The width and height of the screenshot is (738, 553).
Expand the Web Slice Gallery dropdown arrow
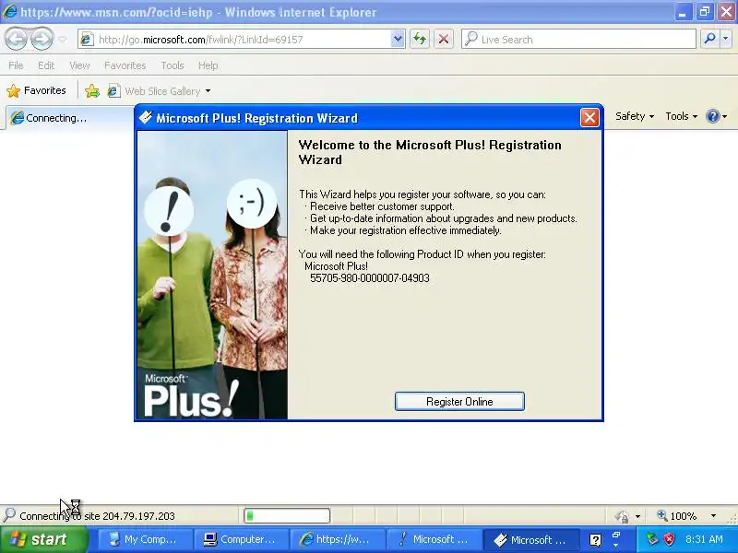208,91
